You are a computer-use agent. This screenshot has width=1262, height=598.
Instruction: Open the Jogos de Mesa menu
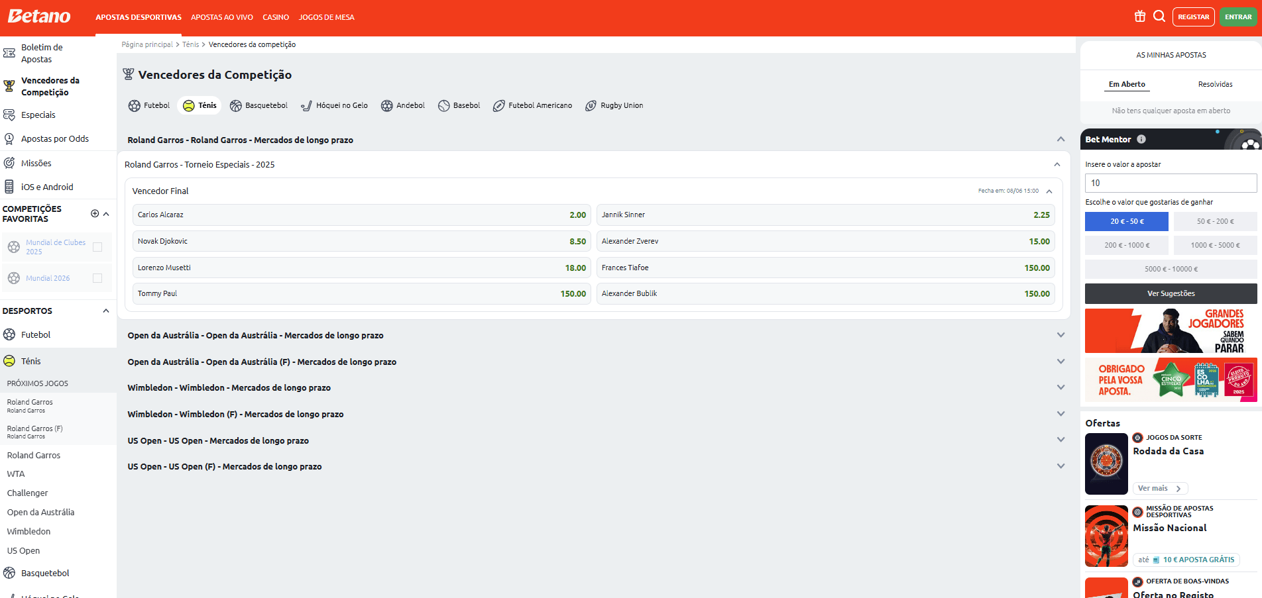[327, 17]
